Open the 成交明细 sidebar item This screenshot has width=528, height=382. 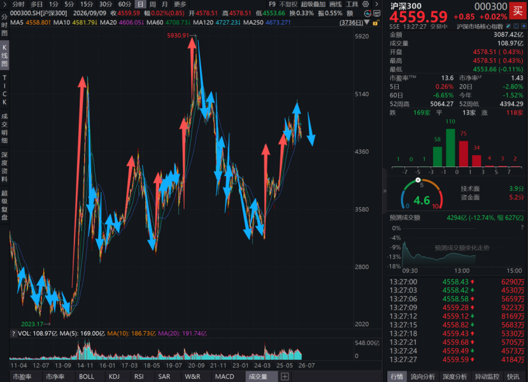click(x=4, y=128)
